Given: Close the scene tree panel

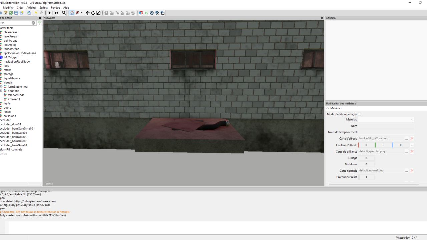Looking at the screenshot, I should (40, 18).
